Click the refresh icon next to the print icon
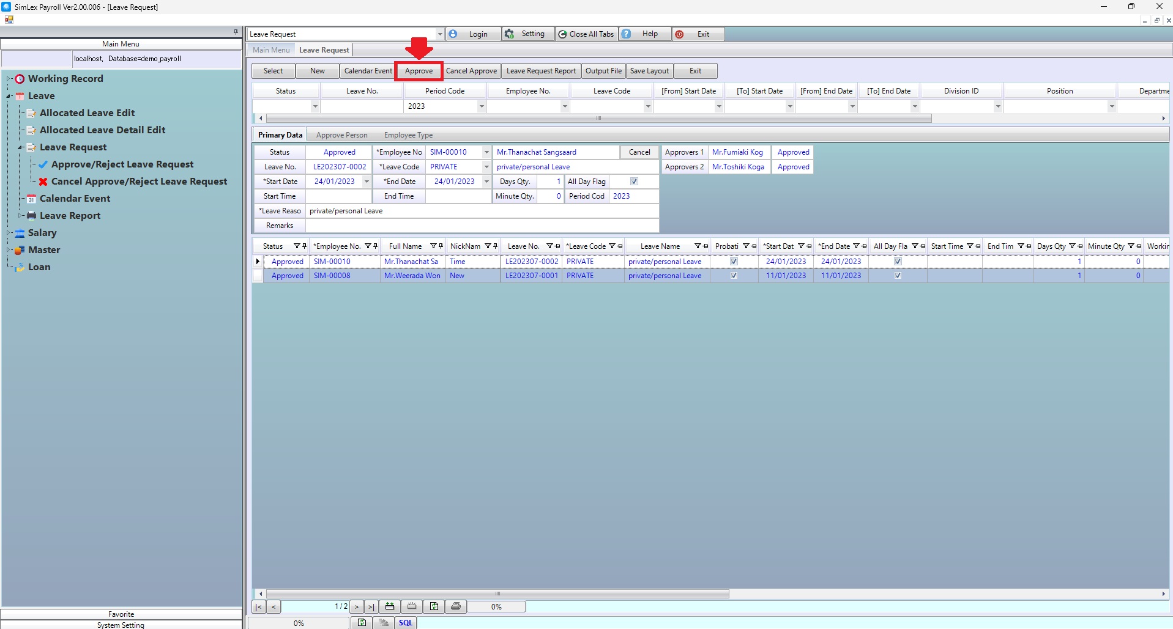 434,606
